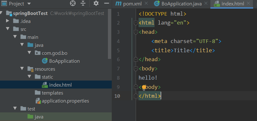This screenshot has height=121, width=257.
Task: Fold the body tag on line 7
Action: (136, 69)
